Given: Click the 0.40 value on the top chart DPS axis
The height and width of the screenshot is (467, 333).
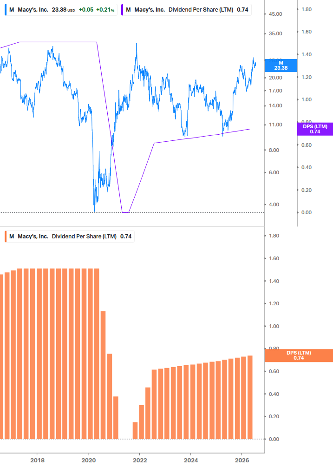Looking at the screenshot, I should (x=307, y=168).
